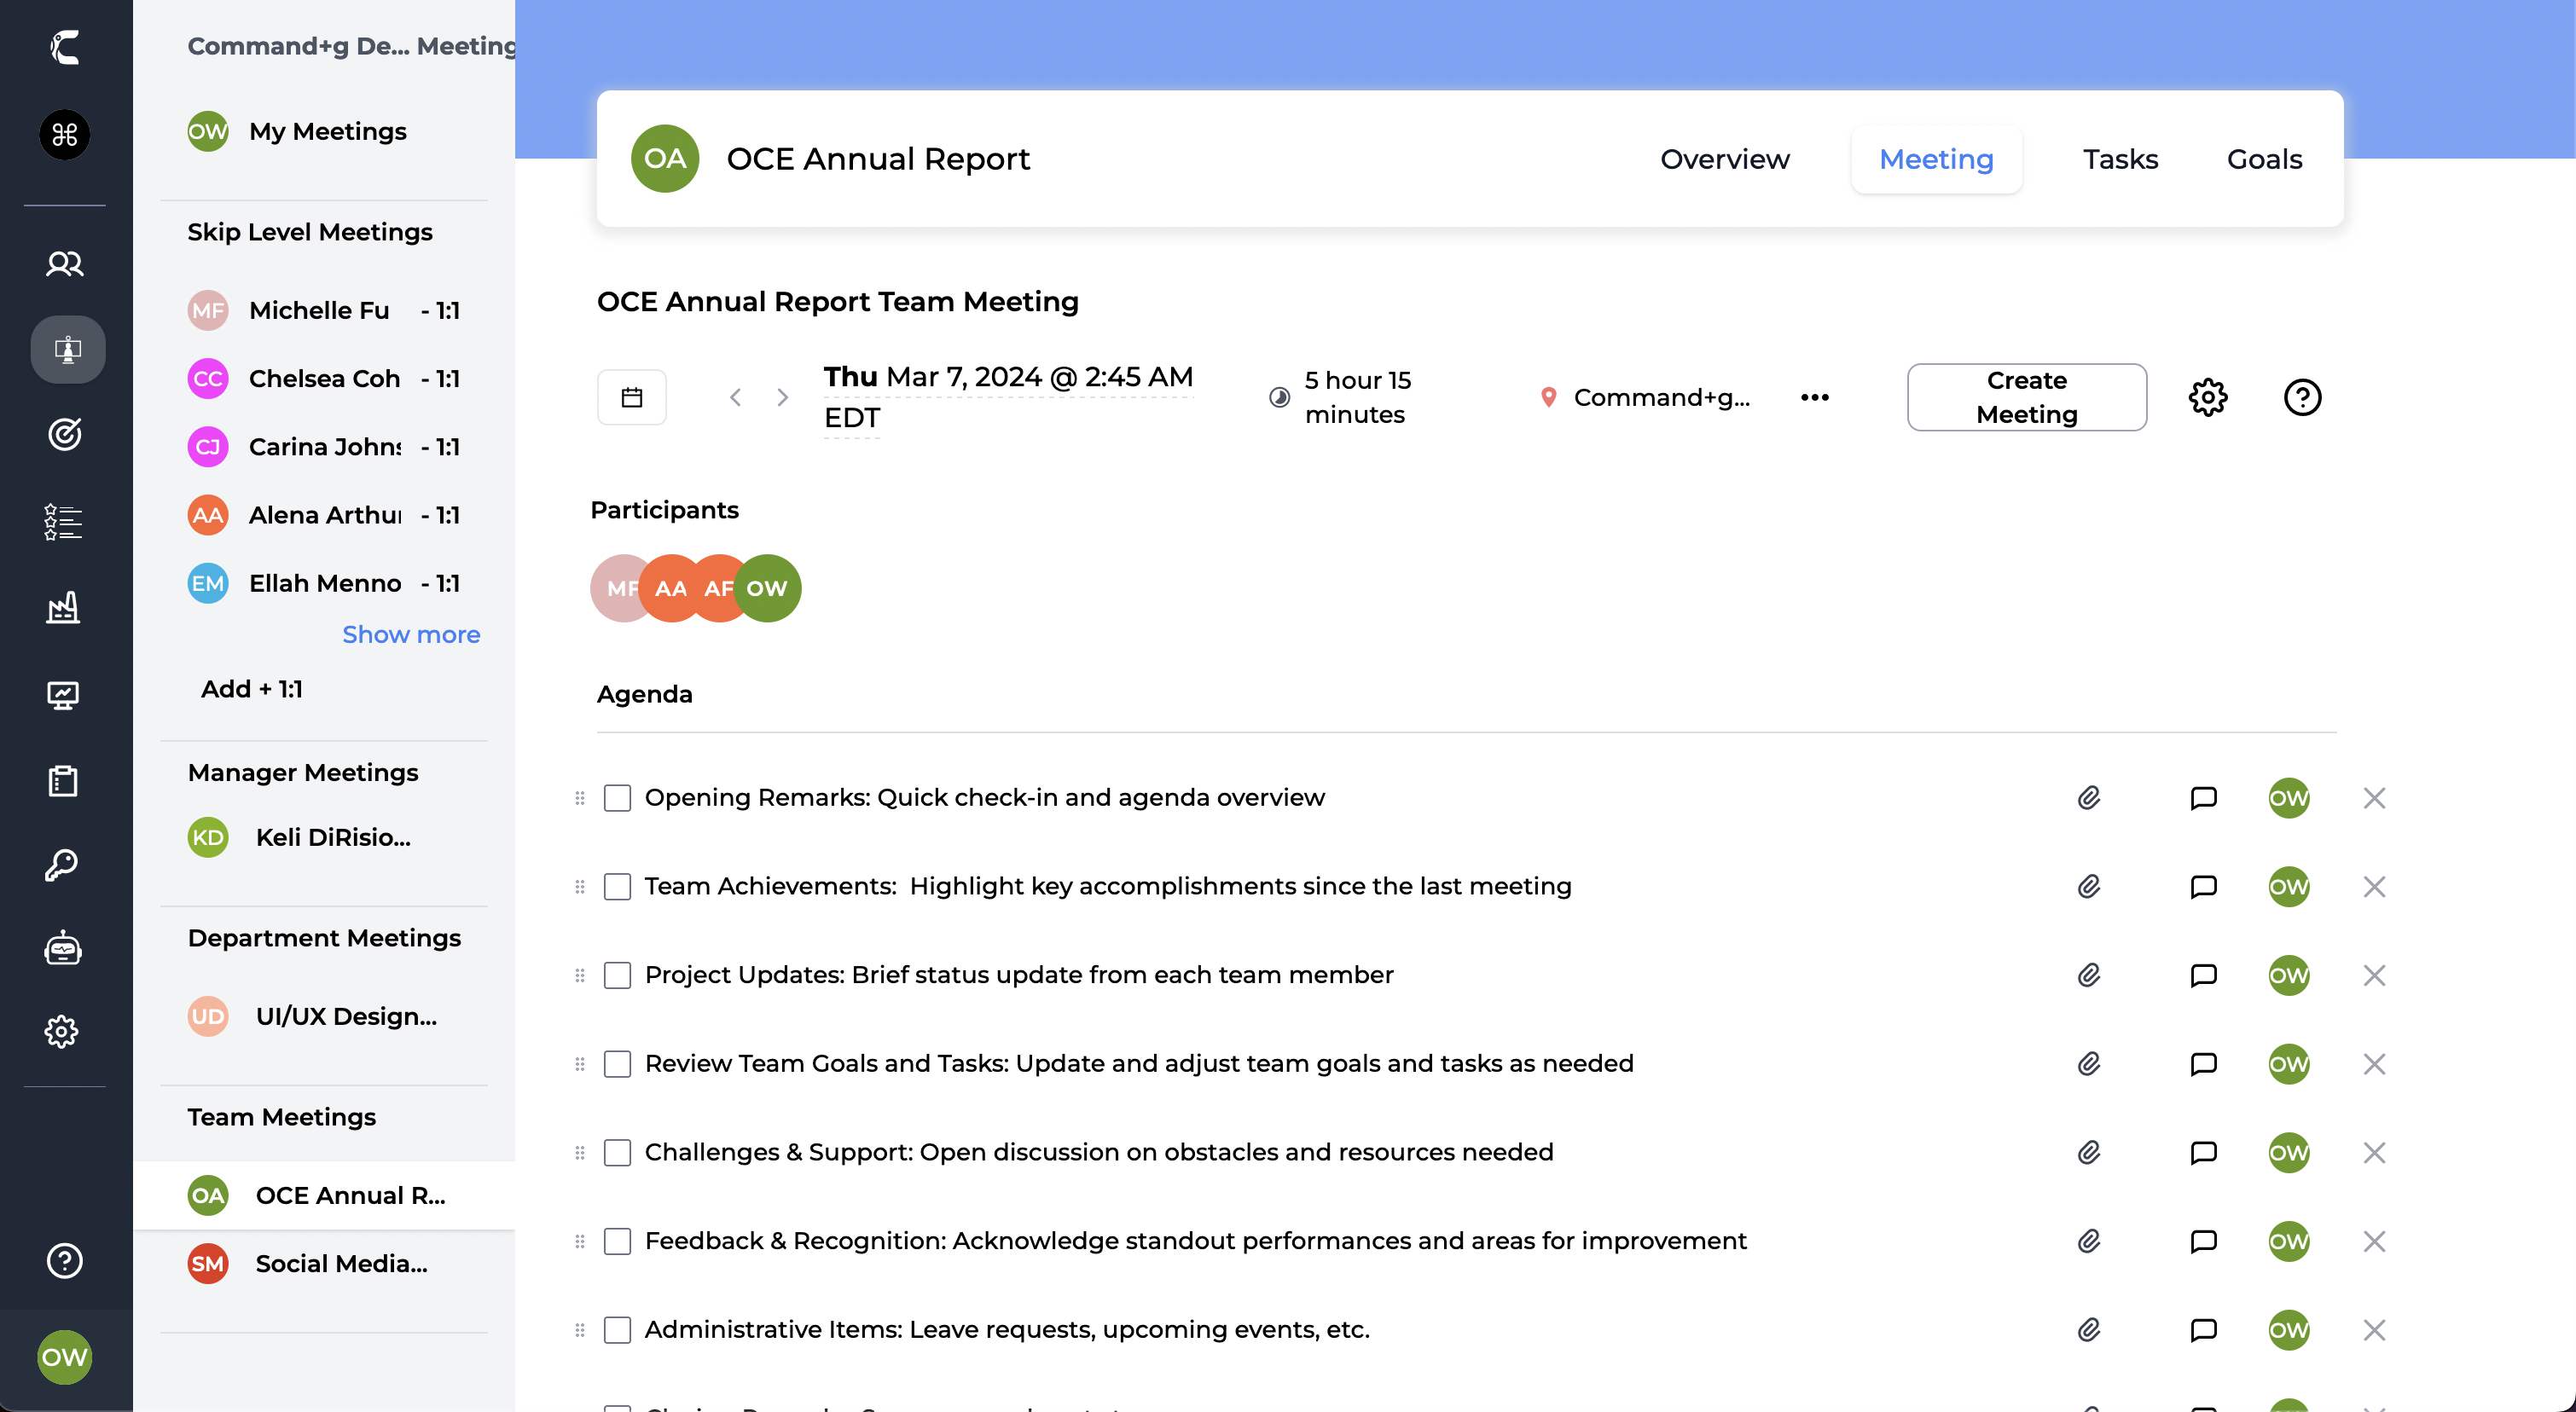Go to previous meeting with left chevron
Screen dimensions: 2576x1412
click(735, 396)
